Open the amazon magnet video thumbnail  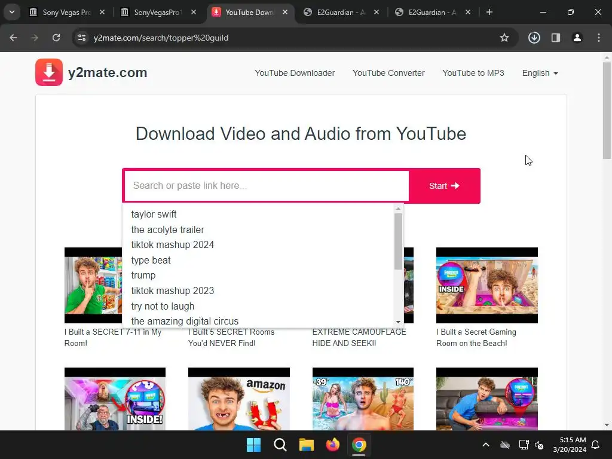click(239, 399)
